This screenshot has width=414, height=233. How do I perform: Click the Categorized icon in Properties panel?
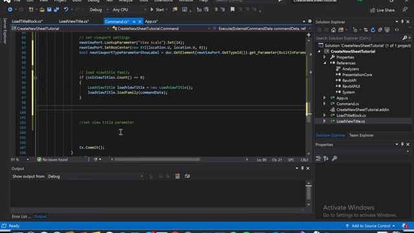coord(318,158)
